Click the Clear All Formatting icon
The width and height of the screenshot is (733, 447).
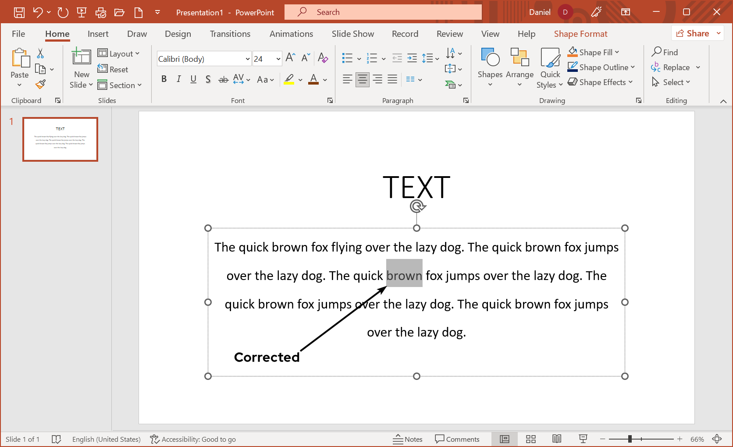pyautogui.click(x=323, y=58)
